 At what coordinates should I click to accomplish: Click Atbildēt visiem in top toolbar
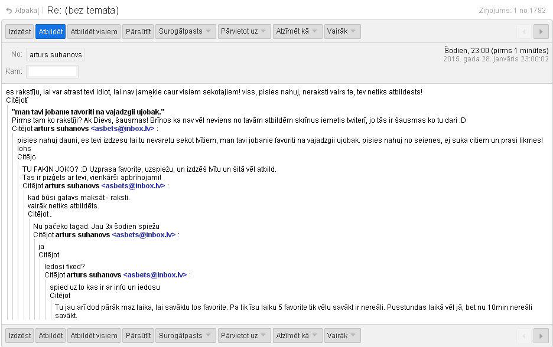click(94, 32)
